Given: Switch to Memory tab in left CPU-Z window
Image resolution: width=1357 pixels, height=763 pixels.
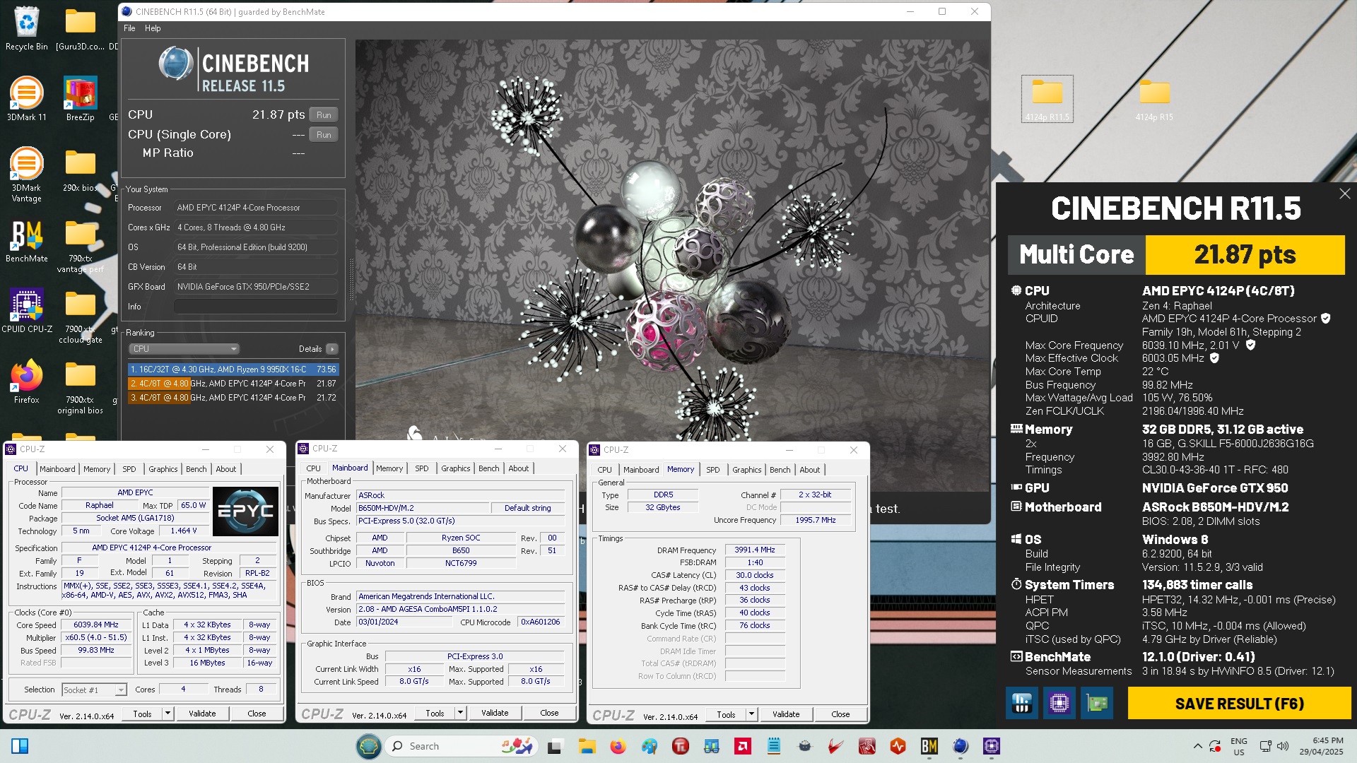Looking at the screenshot, I should 97,469.
